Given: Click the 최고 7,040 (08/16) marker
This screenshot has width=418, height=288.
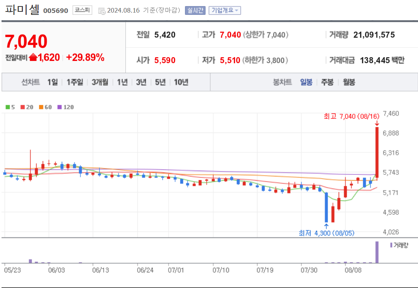Looking at the screenshot, I should [351, 116].
